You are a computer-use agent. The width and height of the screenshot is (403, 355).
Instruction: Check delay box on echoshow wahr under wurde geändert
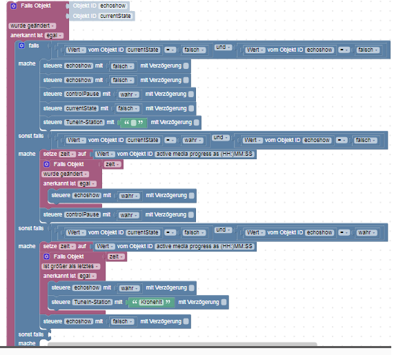tap(192, 196)
